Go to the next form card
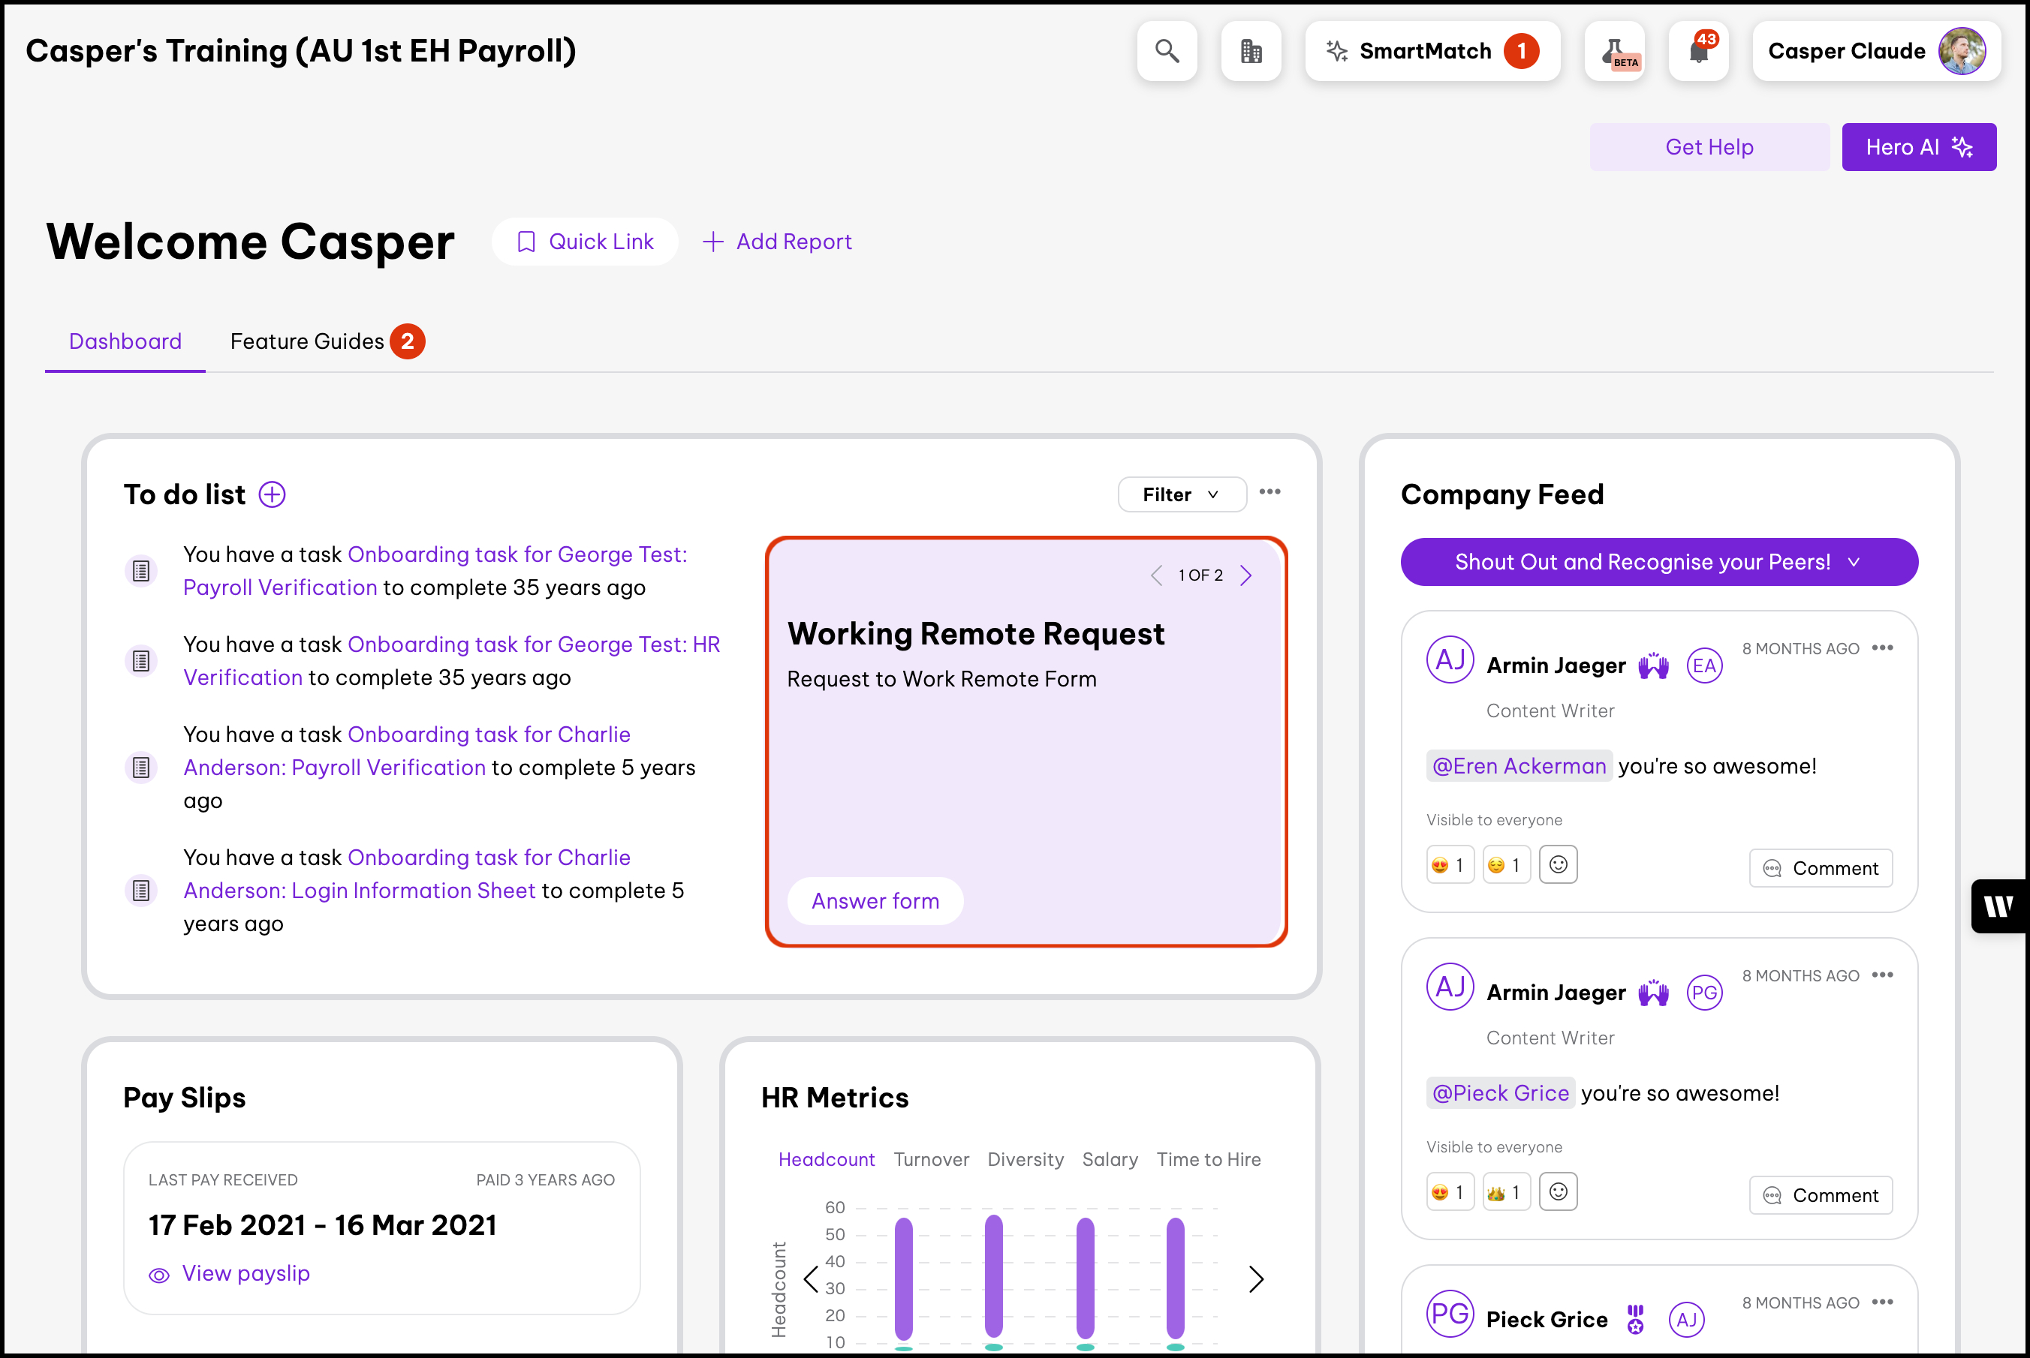The height and width of the screenshot is (1358, 2030). (x=1246, y=575)
